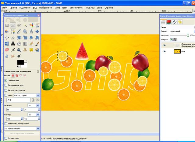Select the Free Select lasso tool
Screen dimensions: 195x142
click(x=19, y=25)
